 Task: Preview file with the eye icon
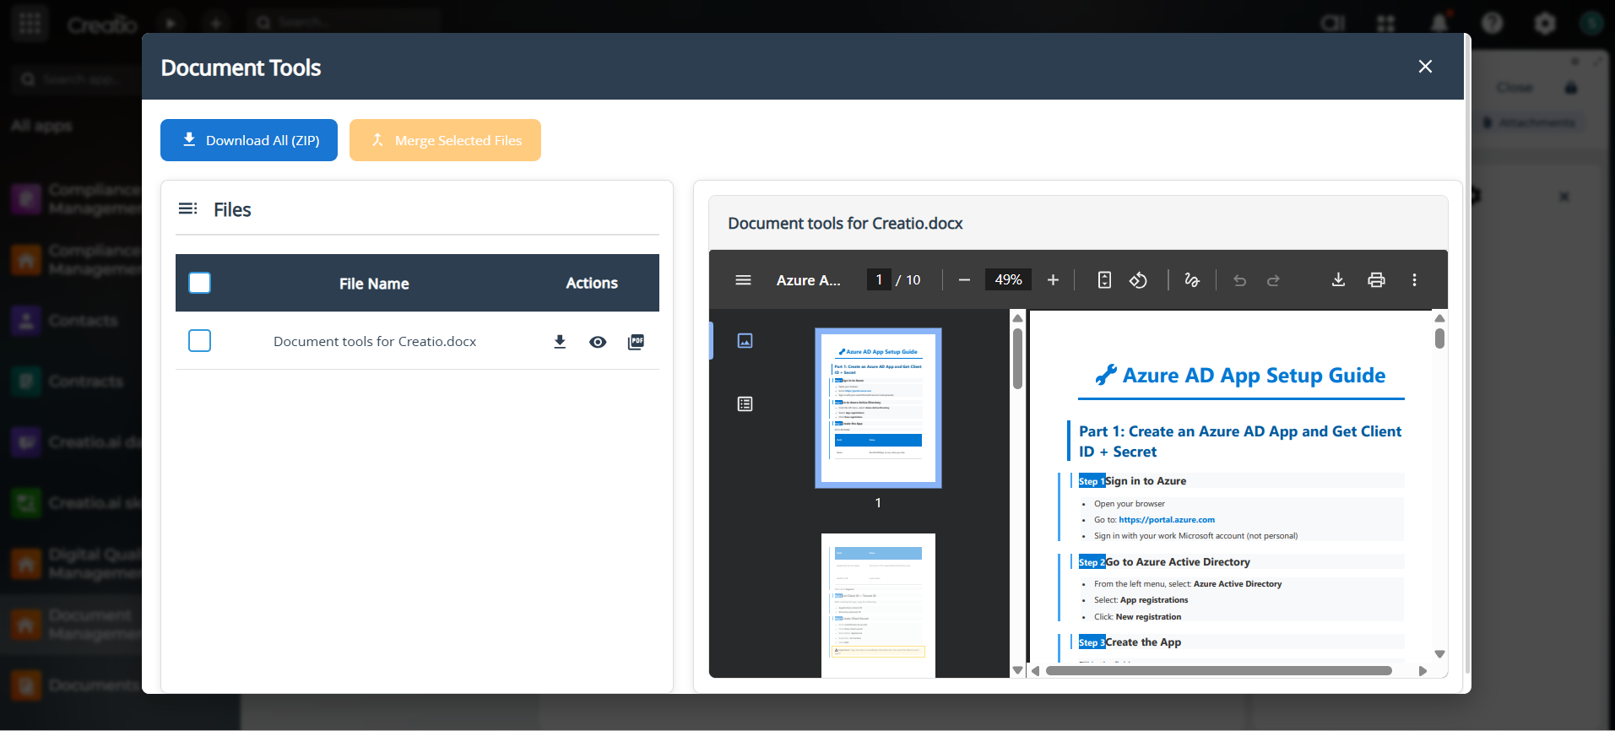598,342
